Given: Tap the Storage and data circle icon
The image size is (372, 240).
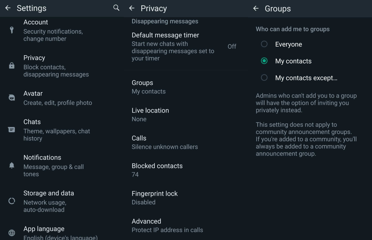Looking at the screenshot, I should tap(12, 201).
